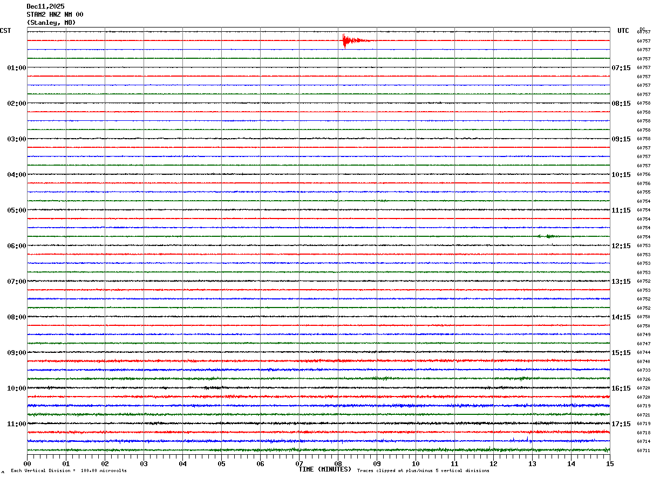Click minute 09 on the bottom axis
The height and width of the screenshot is (478, 653).
point(377,463)
